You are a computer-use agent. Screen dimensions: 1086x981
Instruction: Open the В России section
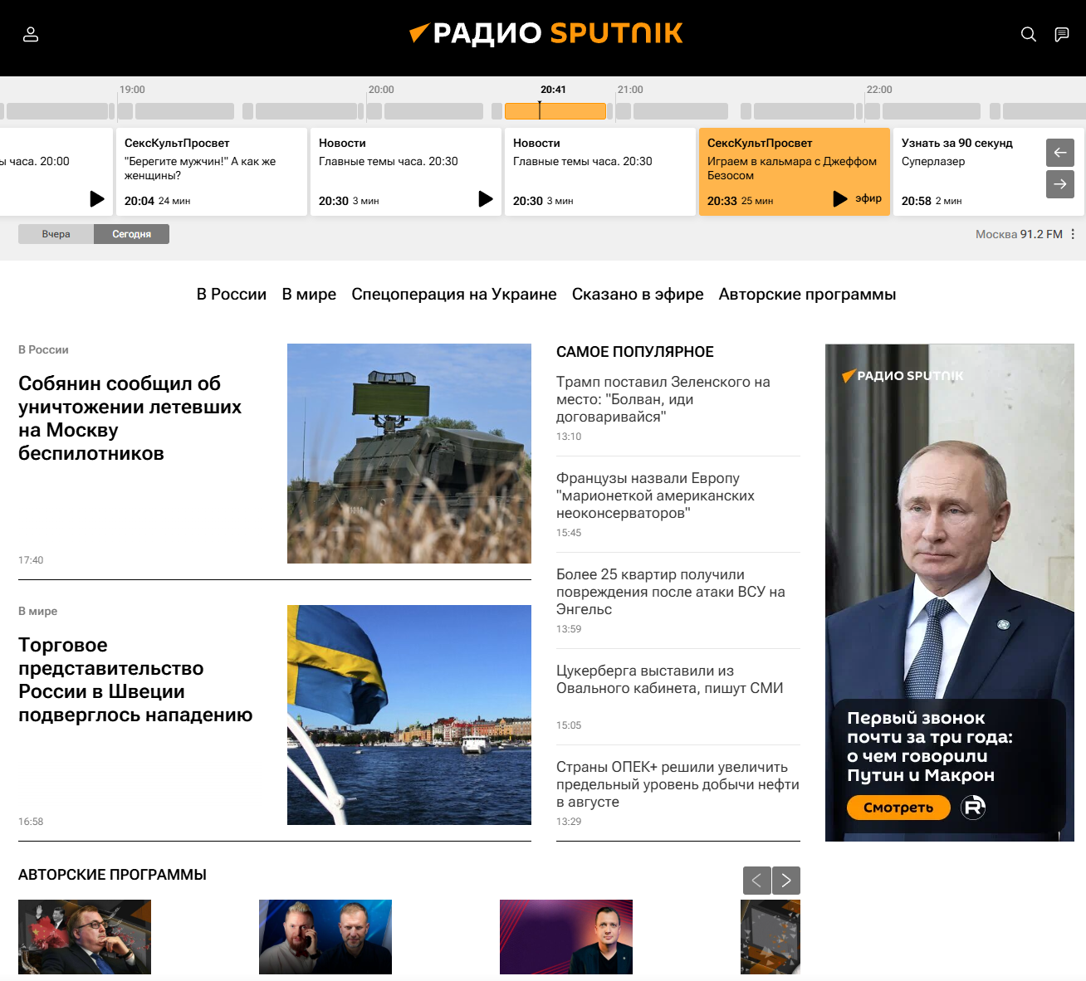[x=232, y=294]
